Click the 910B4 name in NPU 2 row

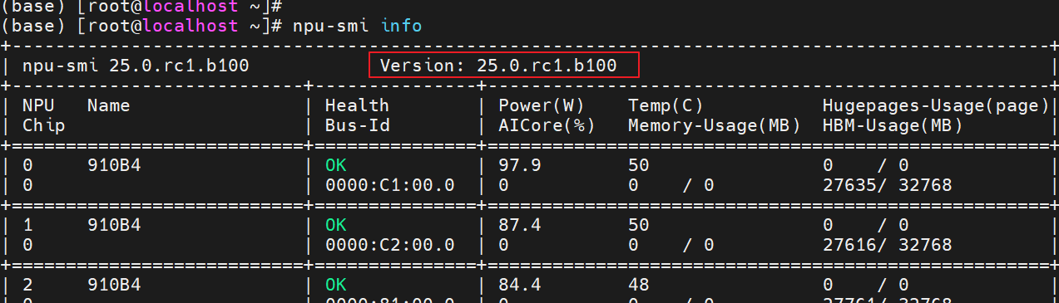click(114, 285)
